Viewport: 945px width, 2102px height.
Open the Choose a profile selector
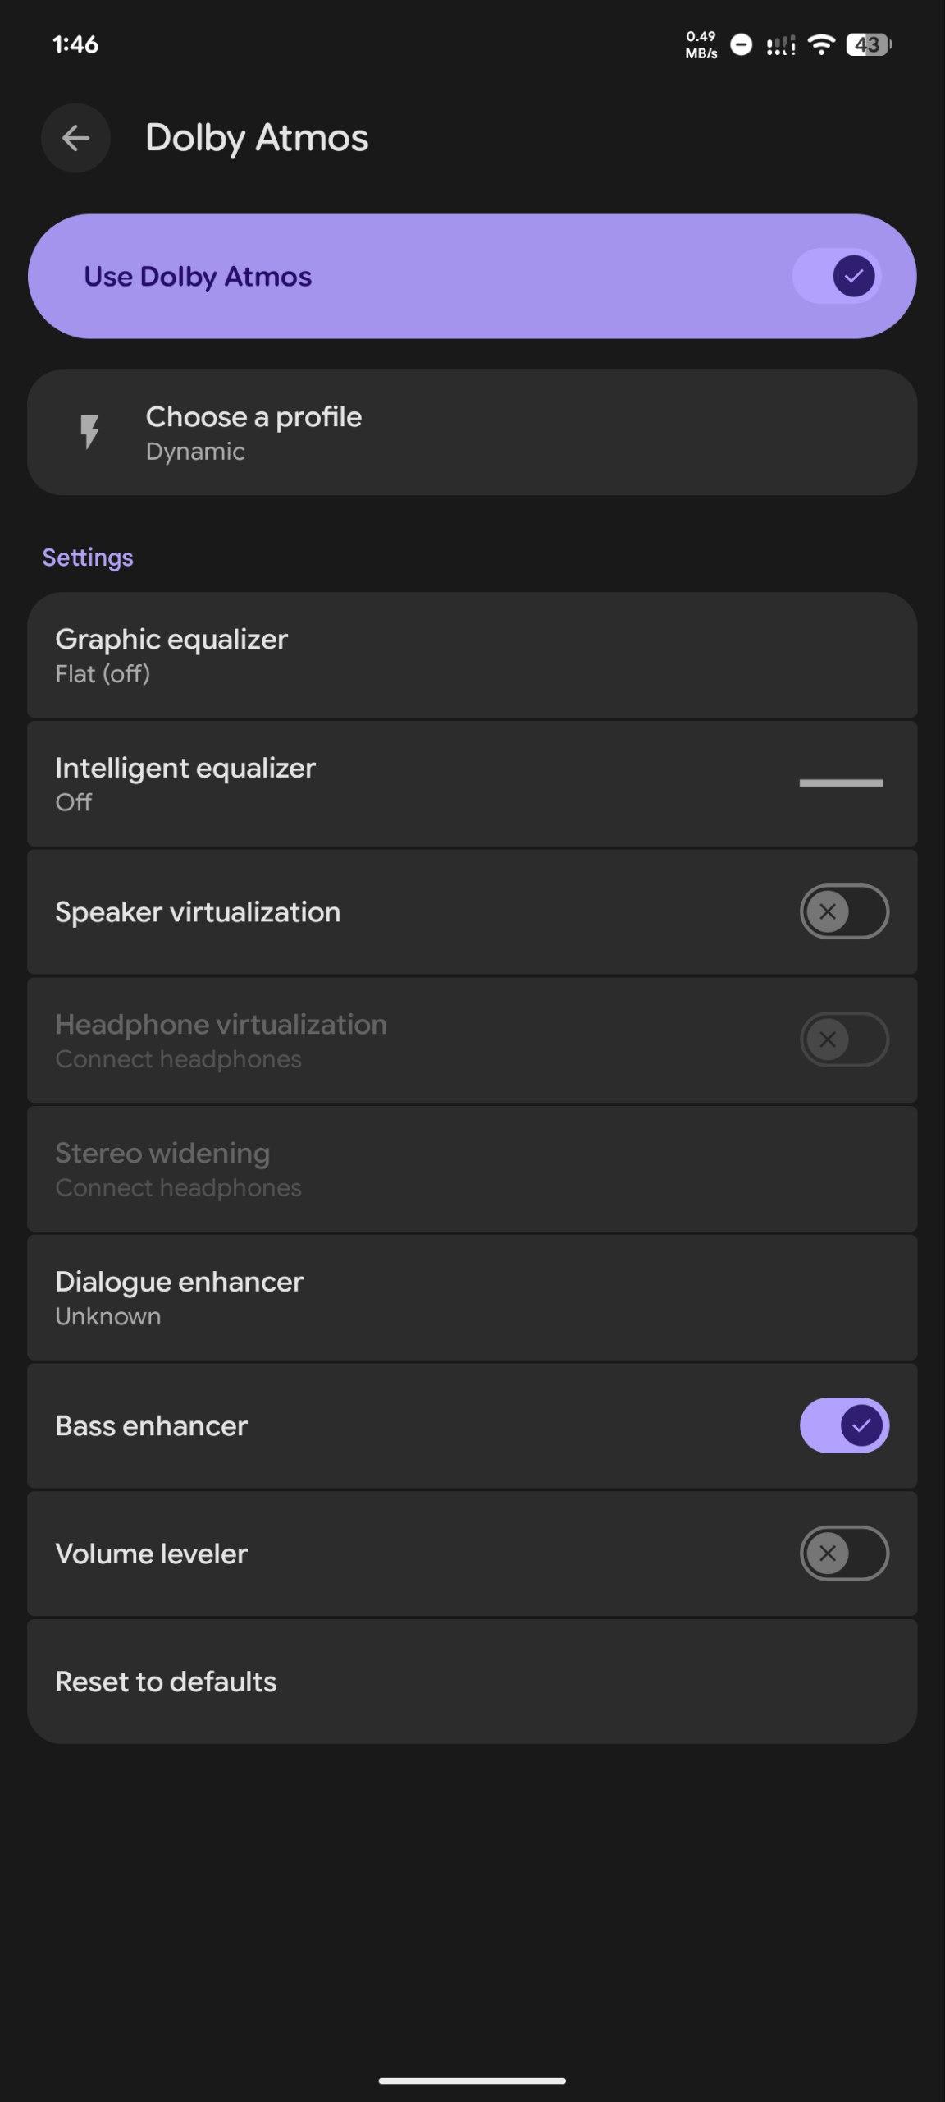(x=472, y=433)
